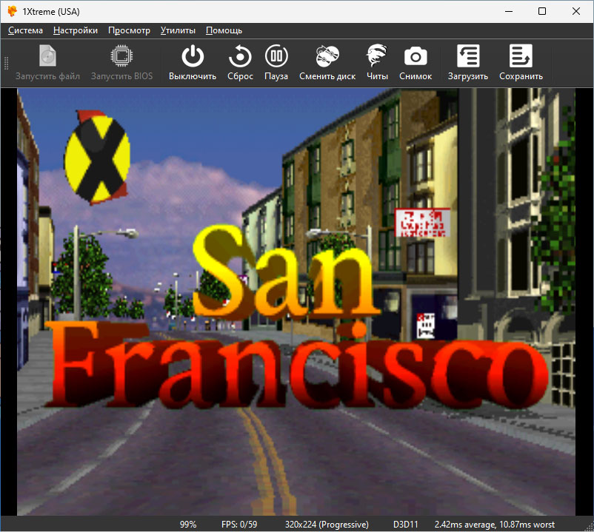Minimize the 1Xtreme window

click(x=509, y=11)
